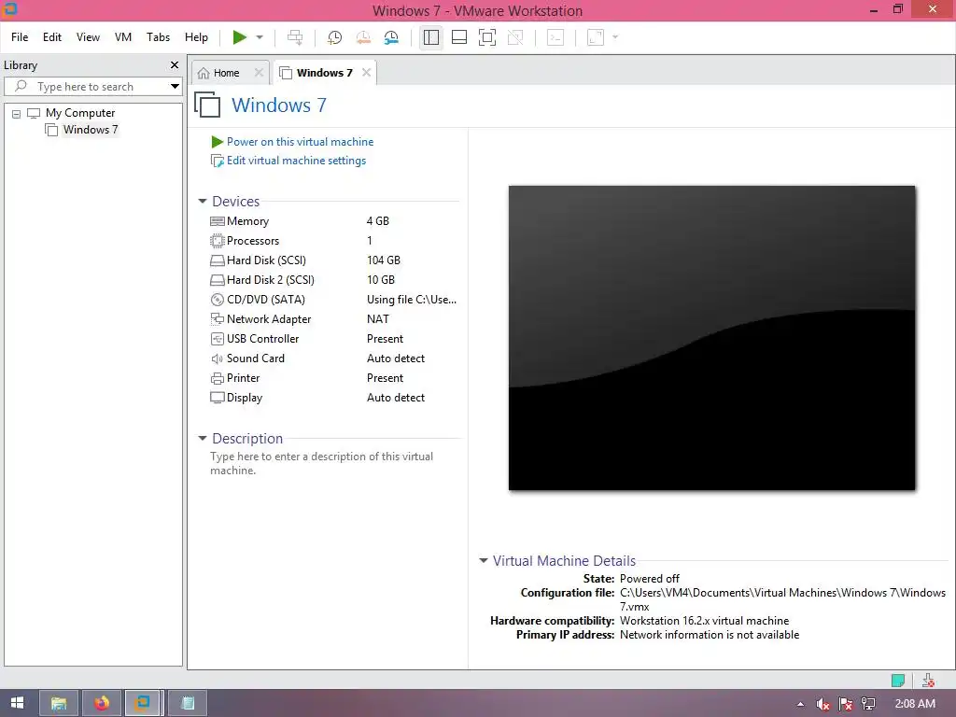Take a snapshot with the clock-plus icon
956x717 pixels.
[335, 37]
